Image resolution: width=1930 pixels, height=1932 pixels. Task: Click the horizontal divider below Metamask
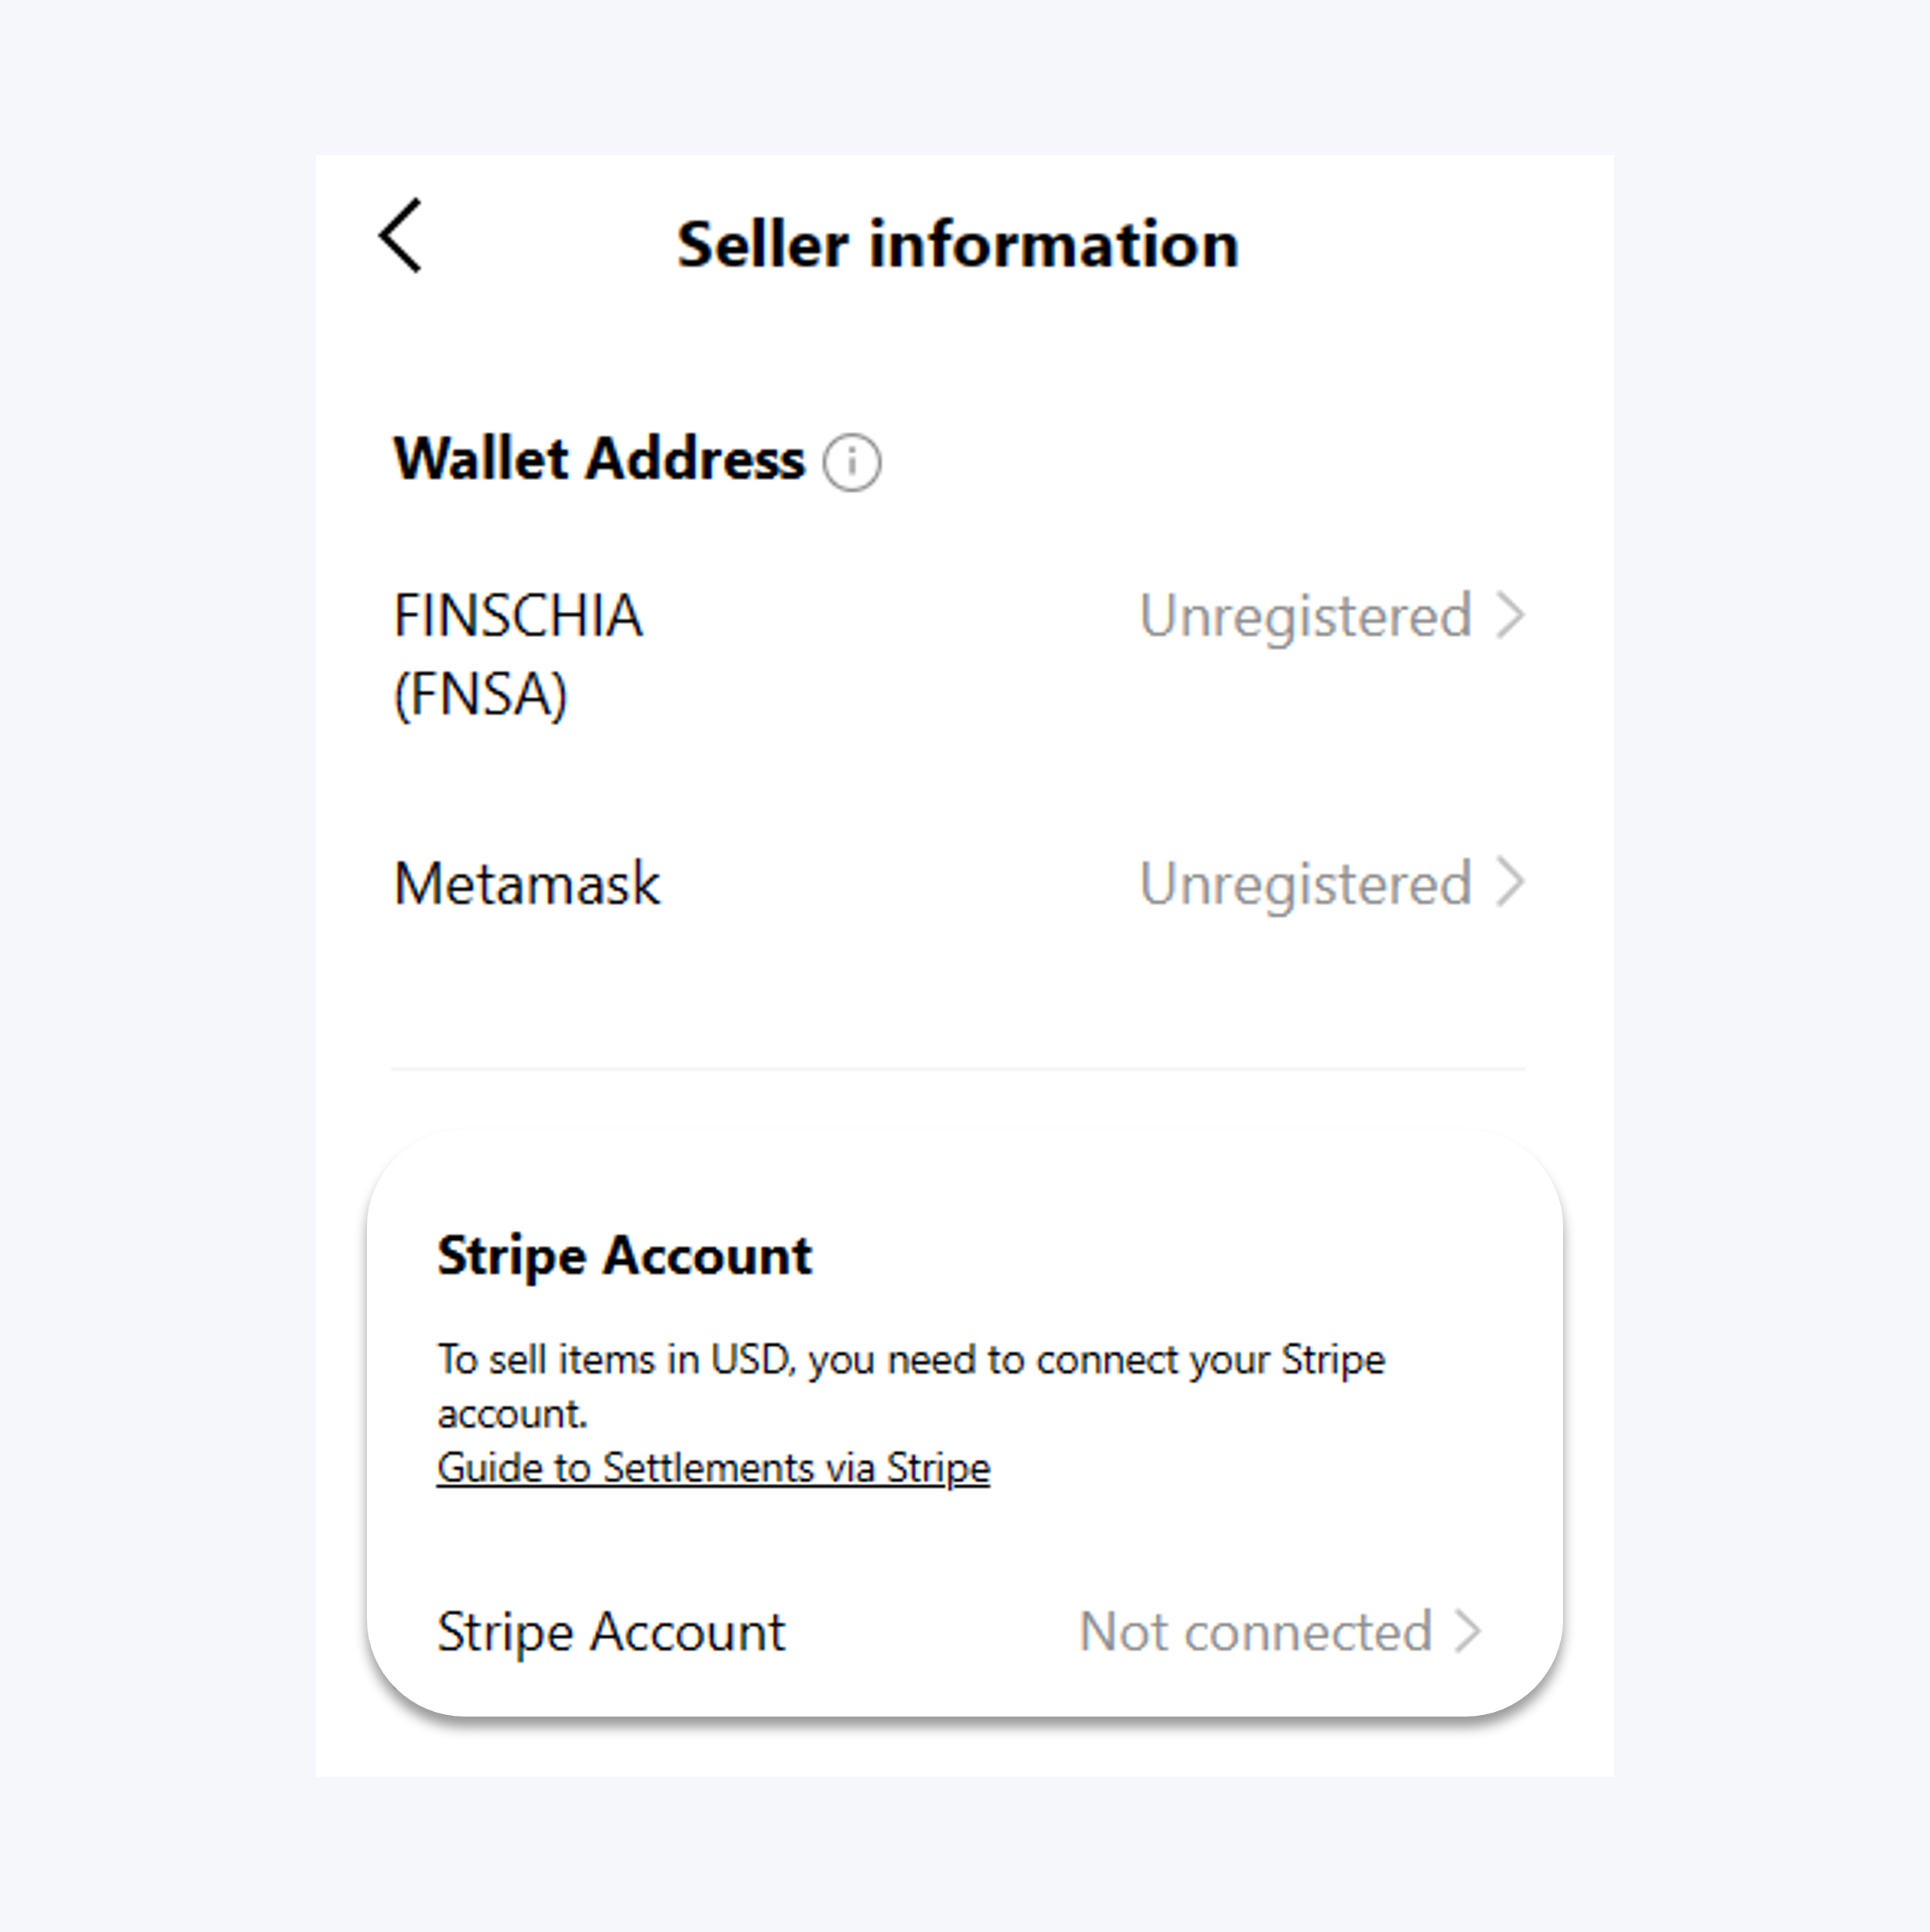tap(958, 1068)
